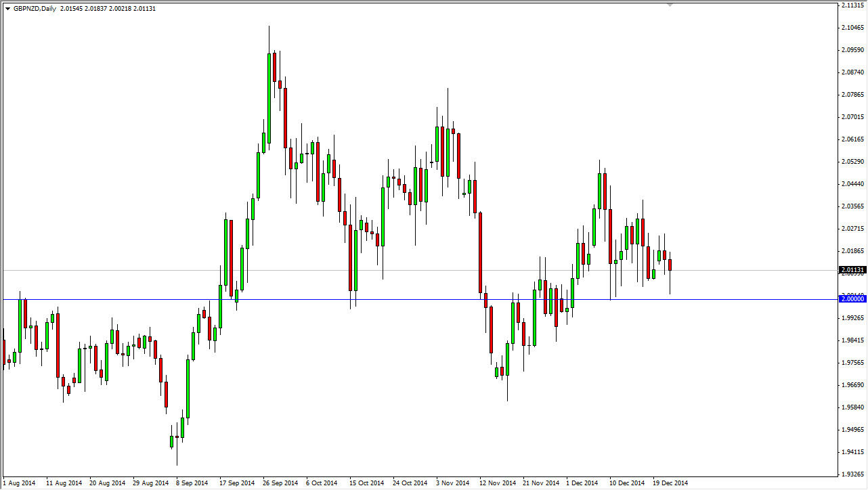This screenshot has width=868, height=490.
Task: Click the OHLC quote text 2.01545
Action: (72, 7)
